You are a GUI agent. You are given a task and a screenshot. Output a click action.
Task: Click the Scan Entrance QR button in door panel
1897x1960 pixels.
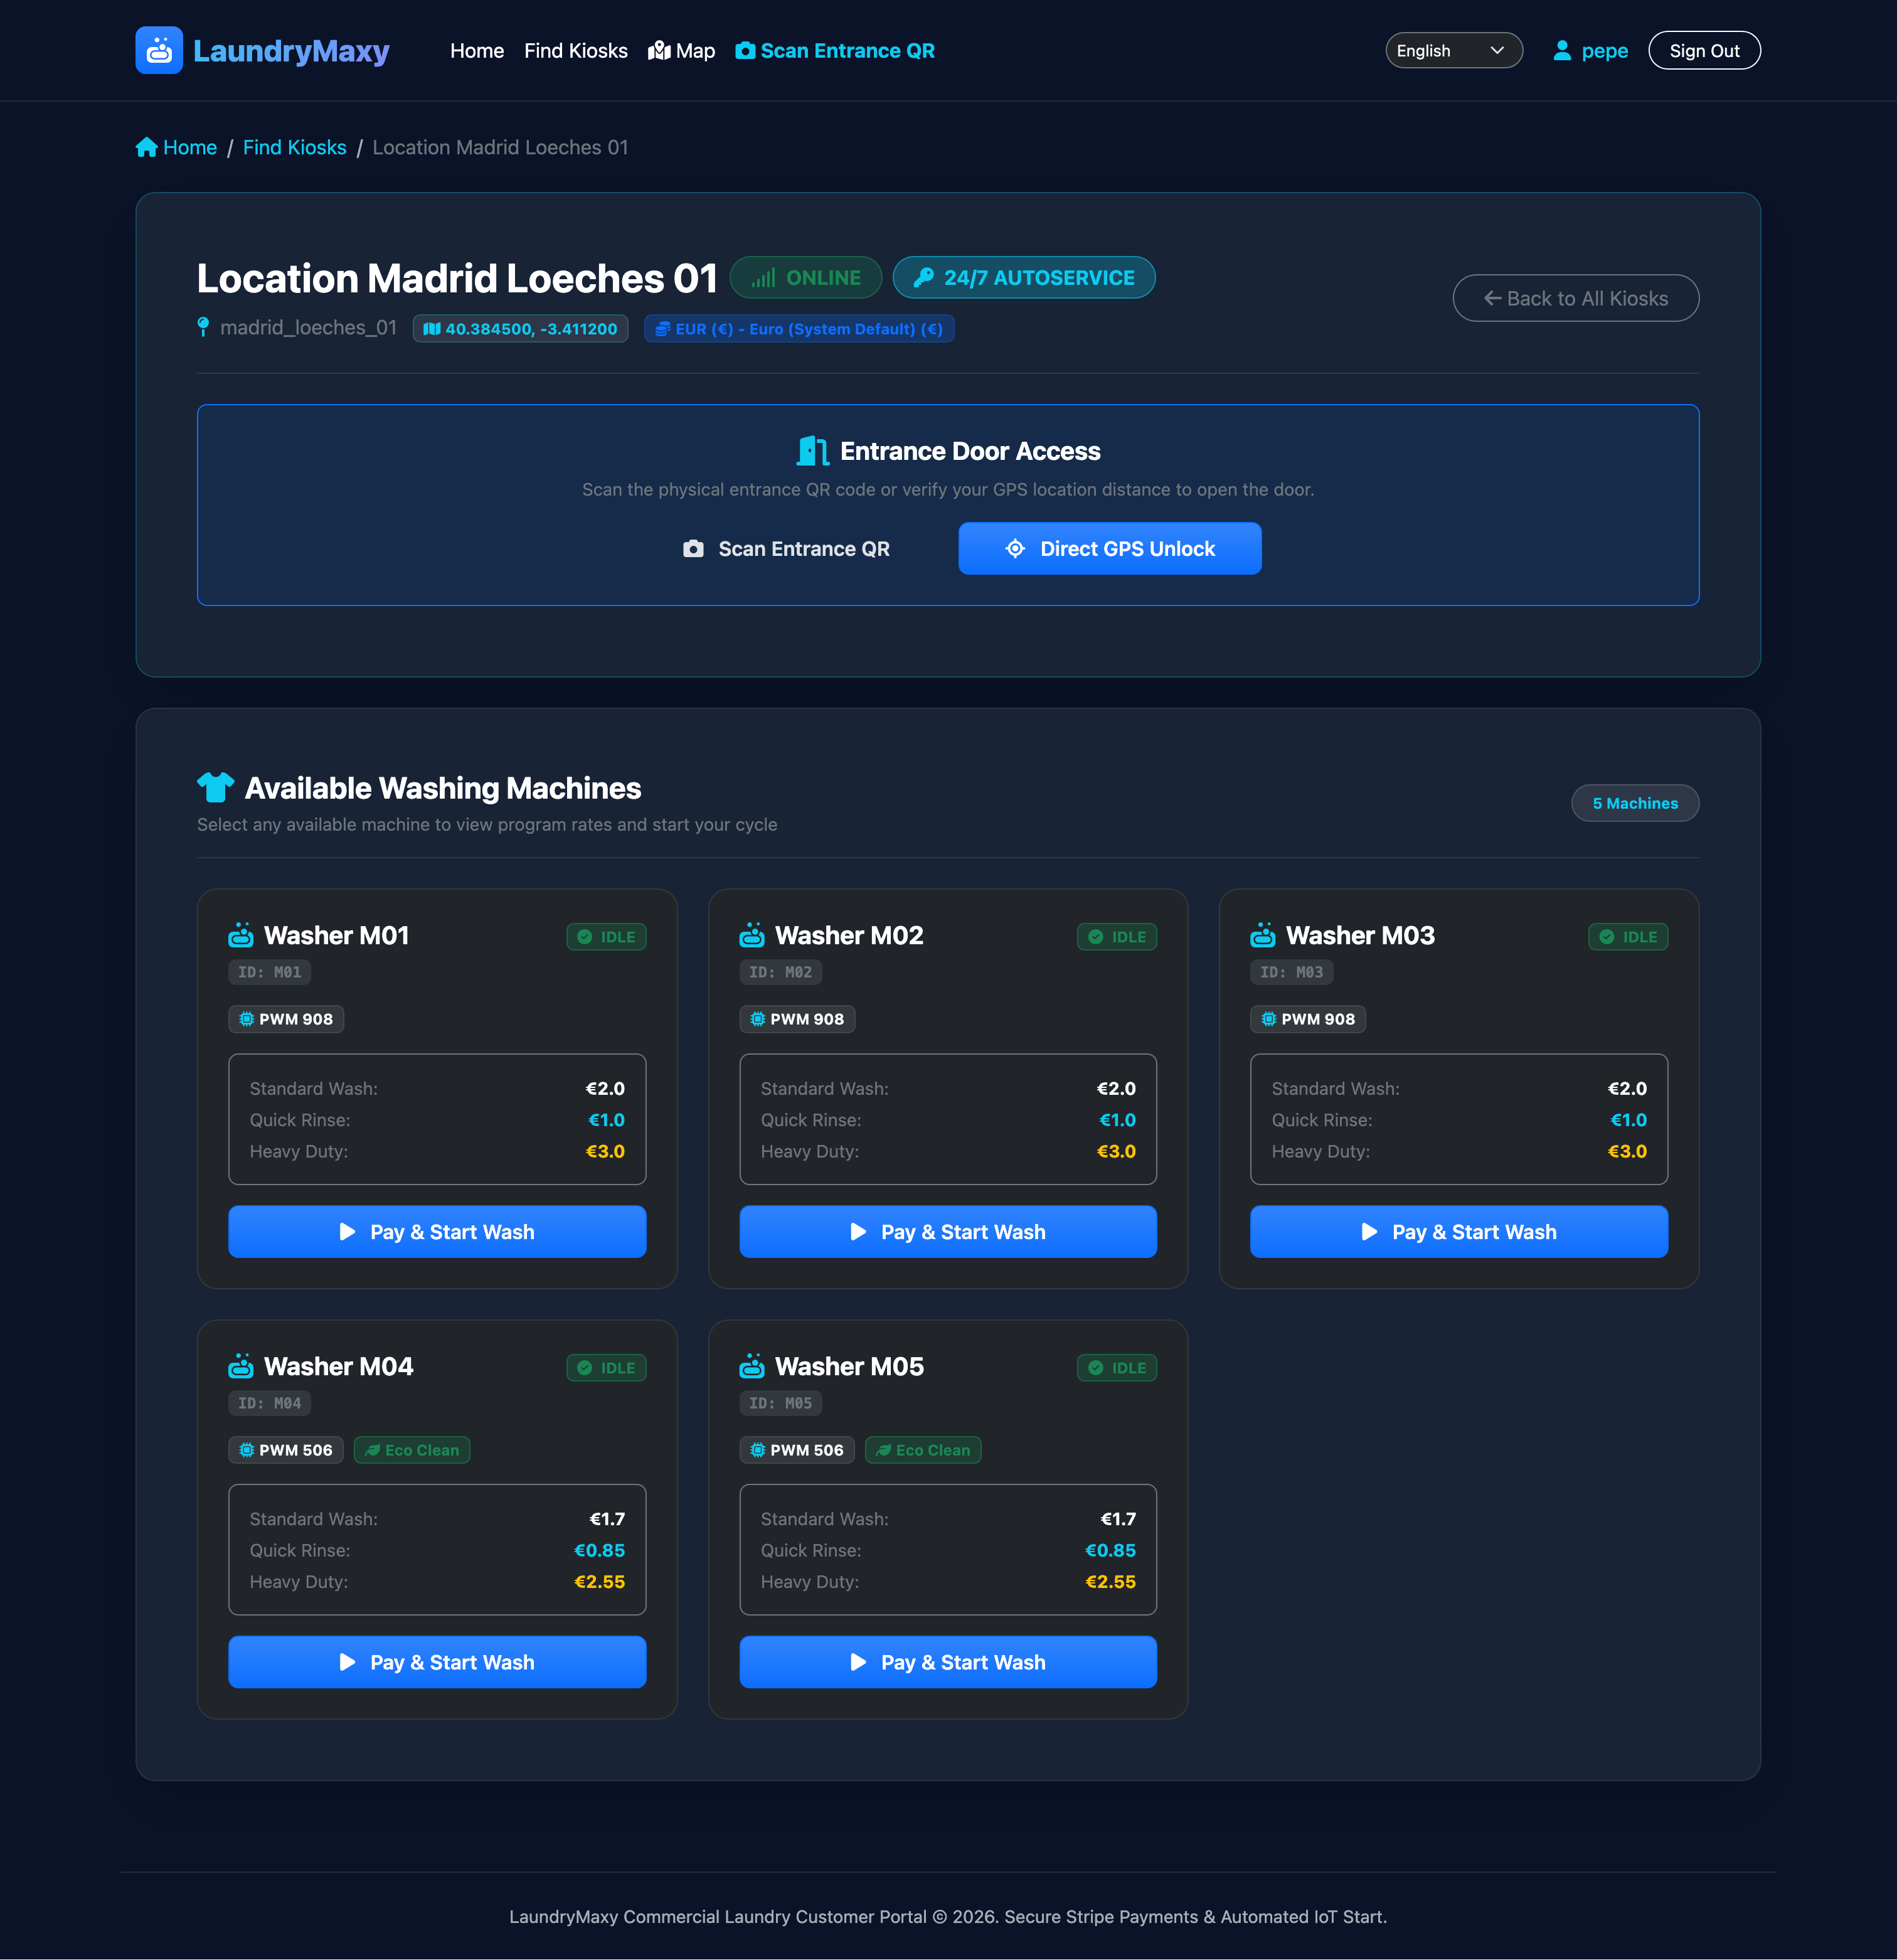pos(786,549)
